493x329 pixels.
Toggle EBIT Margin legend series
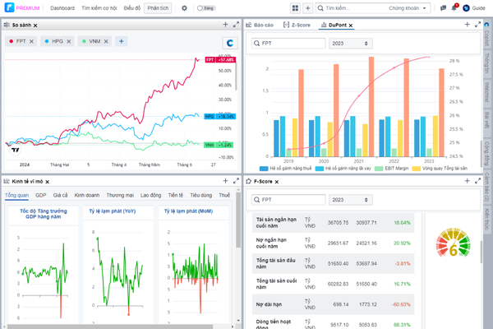[x=391, y=169]
